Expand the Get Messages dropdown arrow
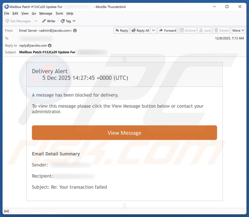The image size is (249, 217). coord(36,21)
